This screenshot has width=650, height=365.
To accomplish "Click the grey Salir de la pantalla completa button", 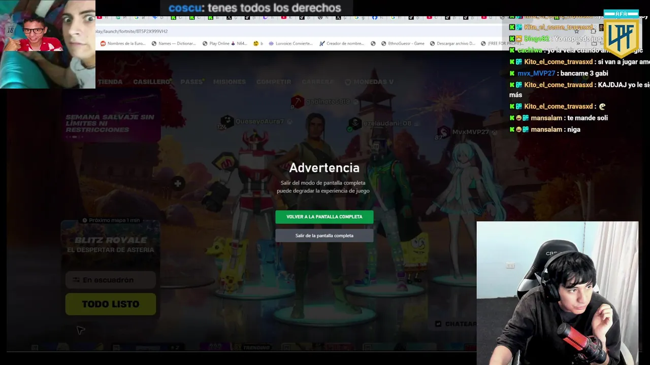I will coord(324,235).
